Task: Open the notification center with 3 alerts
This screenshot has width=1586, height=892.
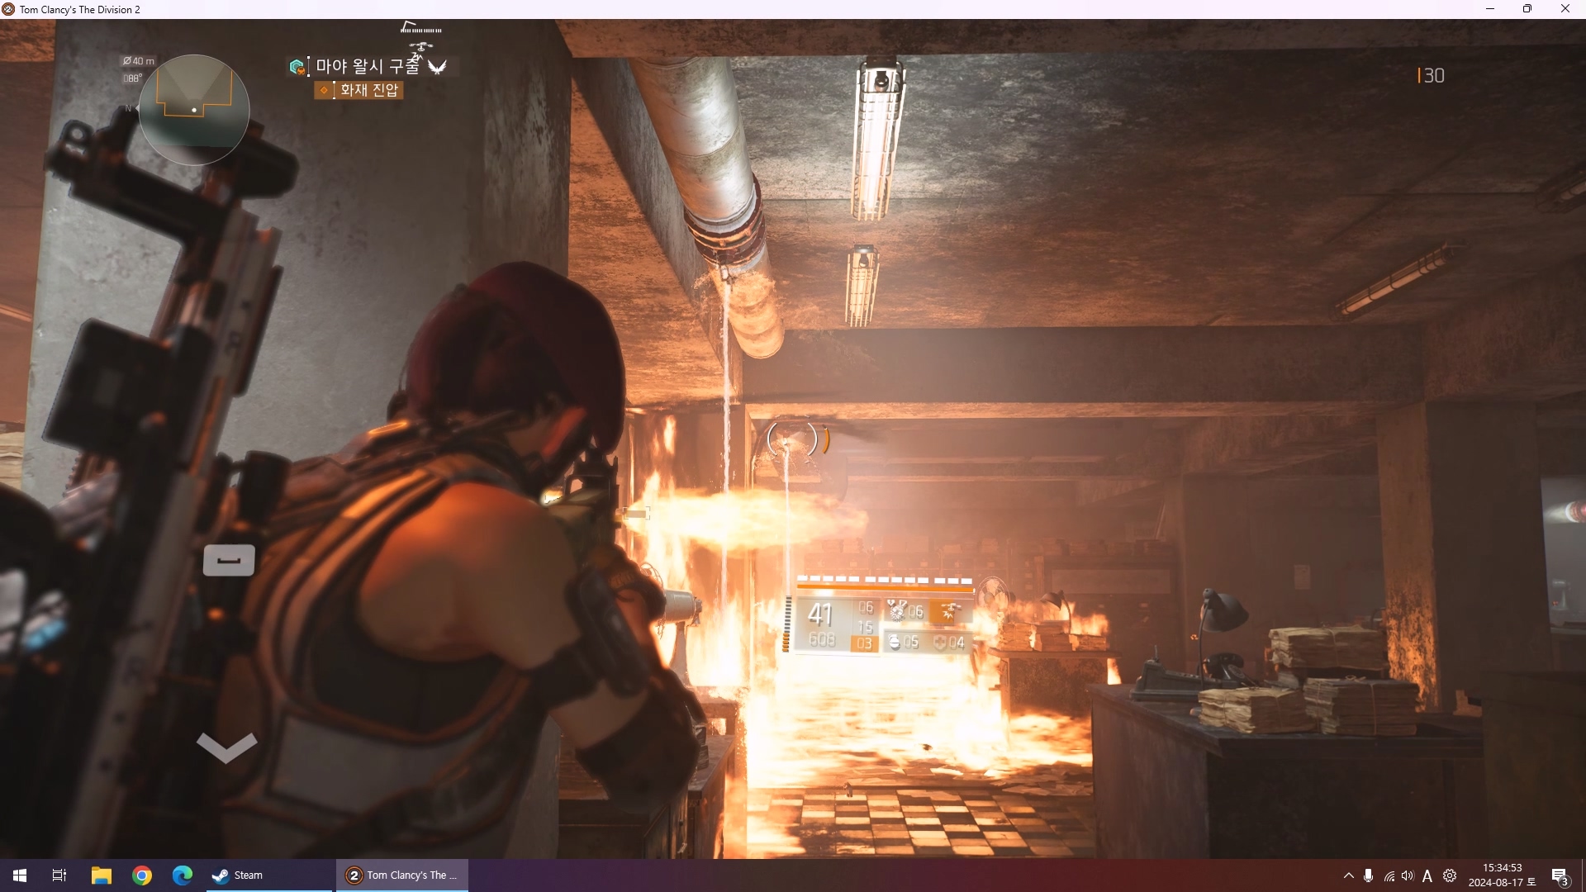Action: [1560, 875]
